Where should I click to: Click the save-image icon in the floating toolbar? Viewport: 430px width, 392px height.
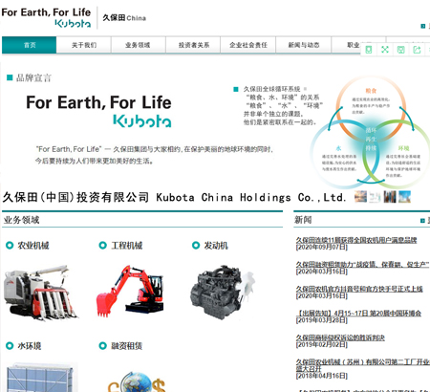coord(400,50)
